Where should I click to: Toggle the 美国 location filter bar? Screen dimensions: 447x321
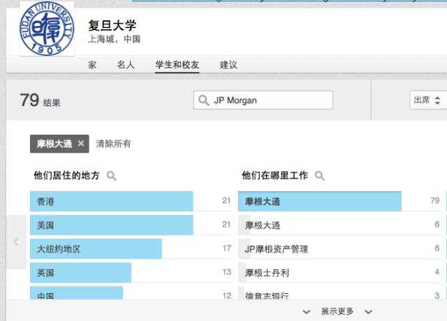[131, 225]
